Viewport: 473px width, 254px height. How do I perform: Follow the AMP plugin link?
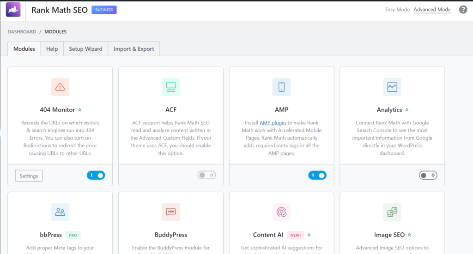[273, 123]
